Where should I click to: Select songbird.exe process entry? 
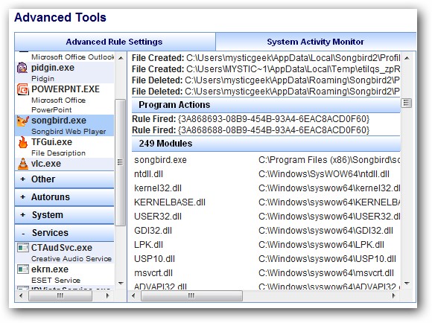click(x=65, y=125)
